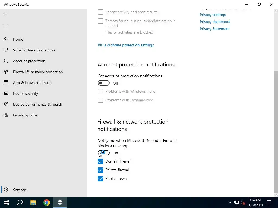This screenshot has width=278, height=208.
Task: Click the Firewall & network antenna icon
Action: [x=6, y=71]
